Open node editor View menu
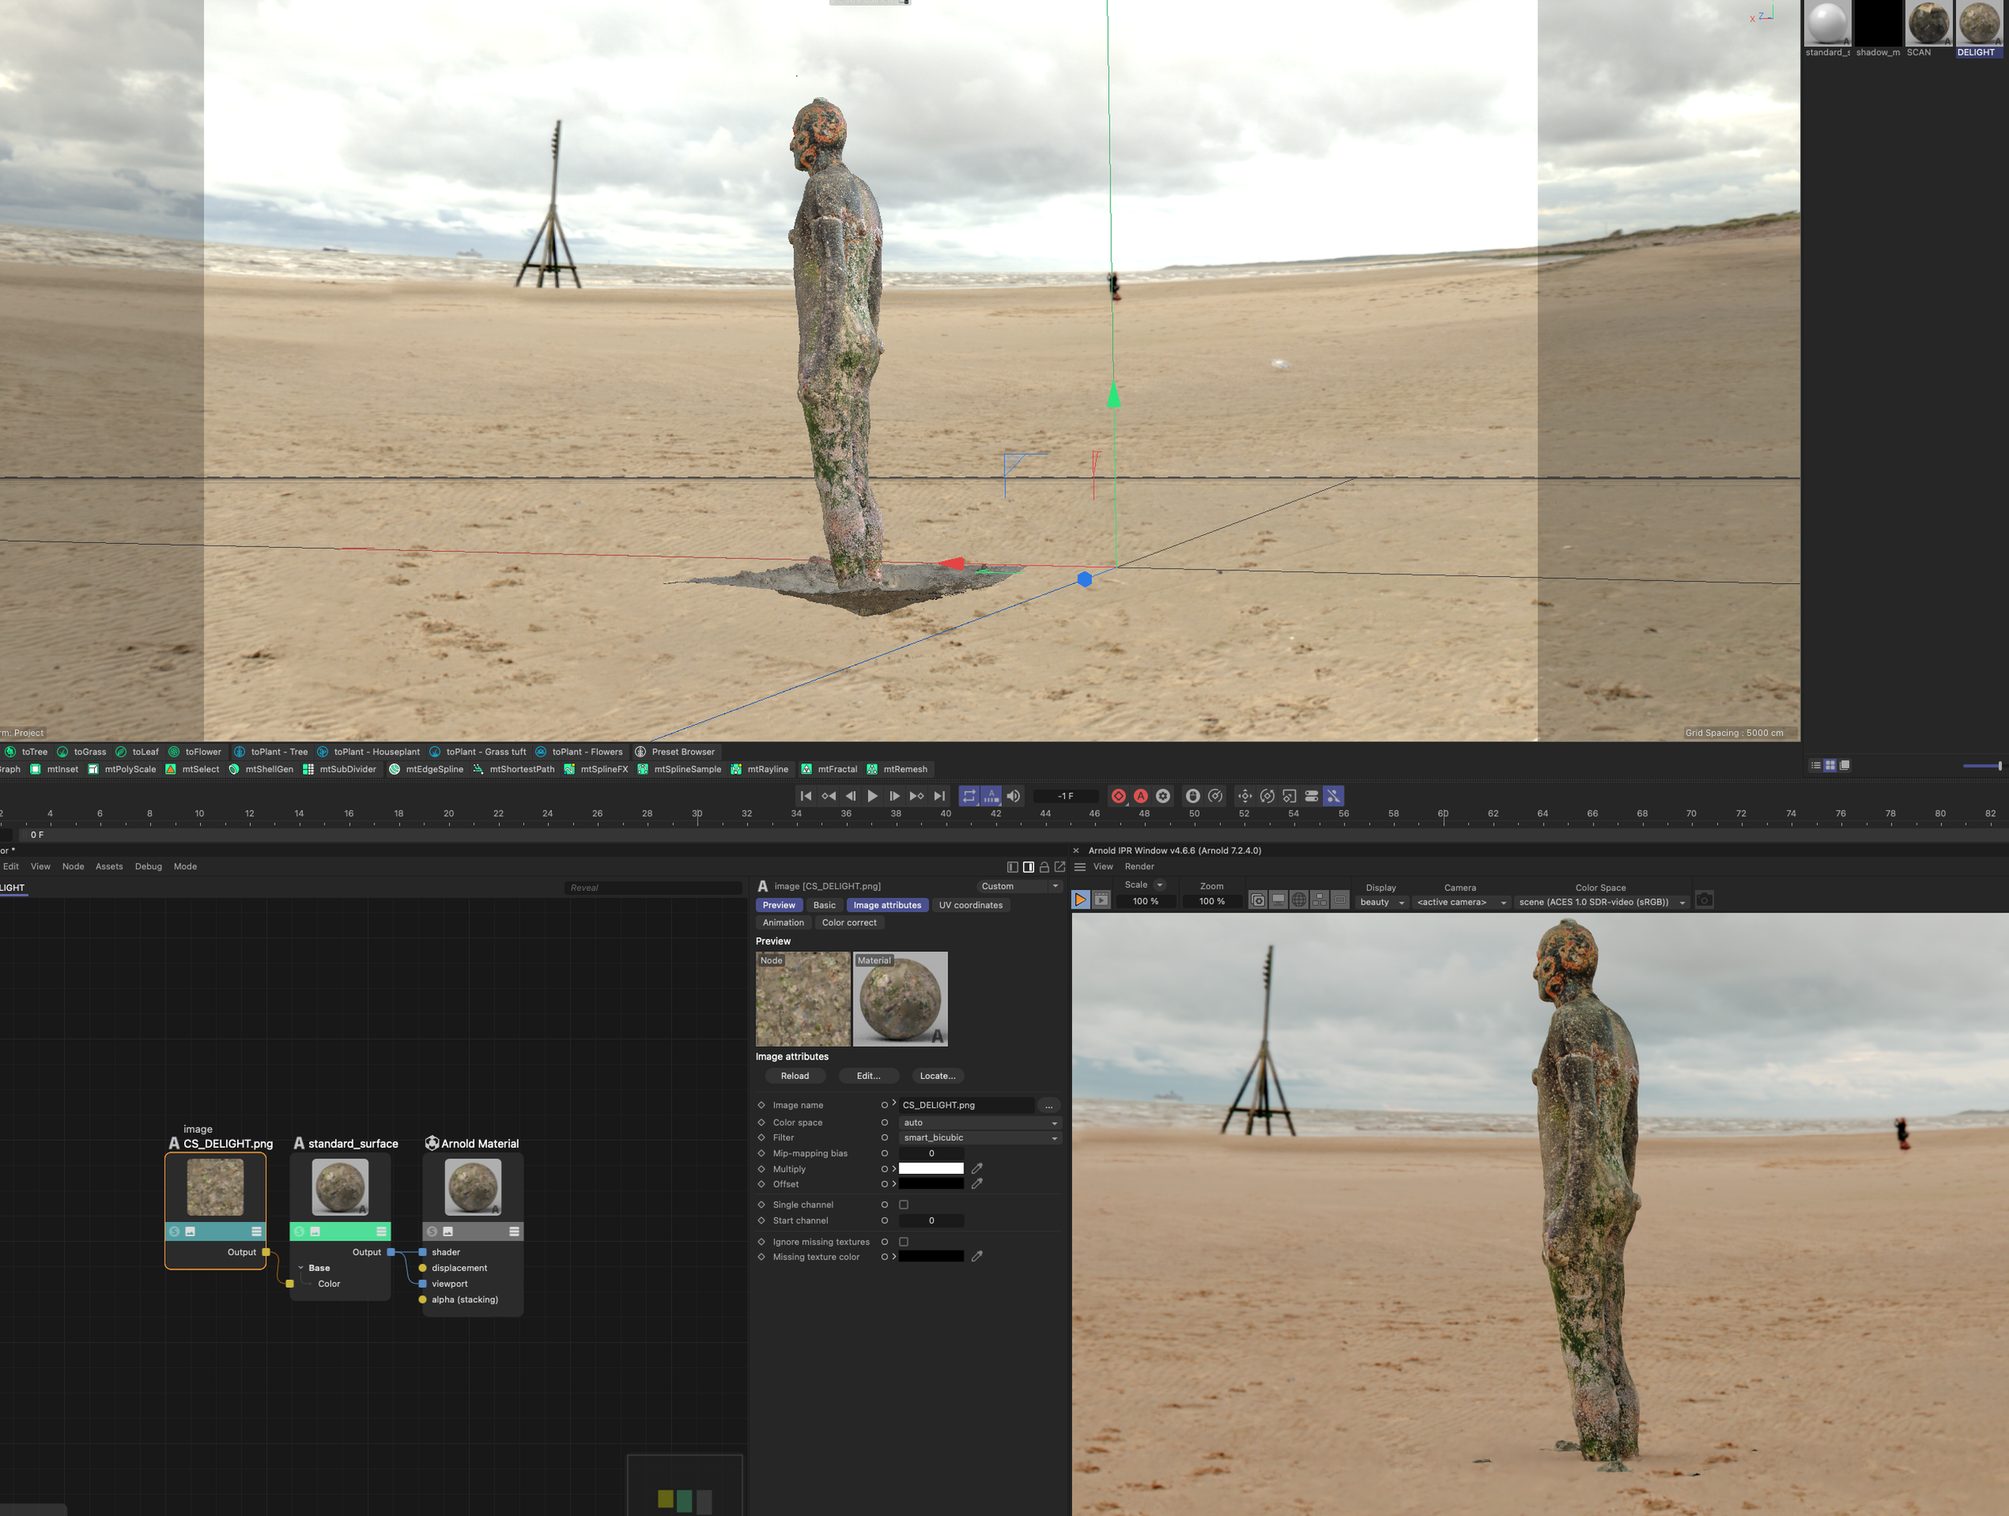Viewport: 2009px width, 1516px height. tap(41, 867)
